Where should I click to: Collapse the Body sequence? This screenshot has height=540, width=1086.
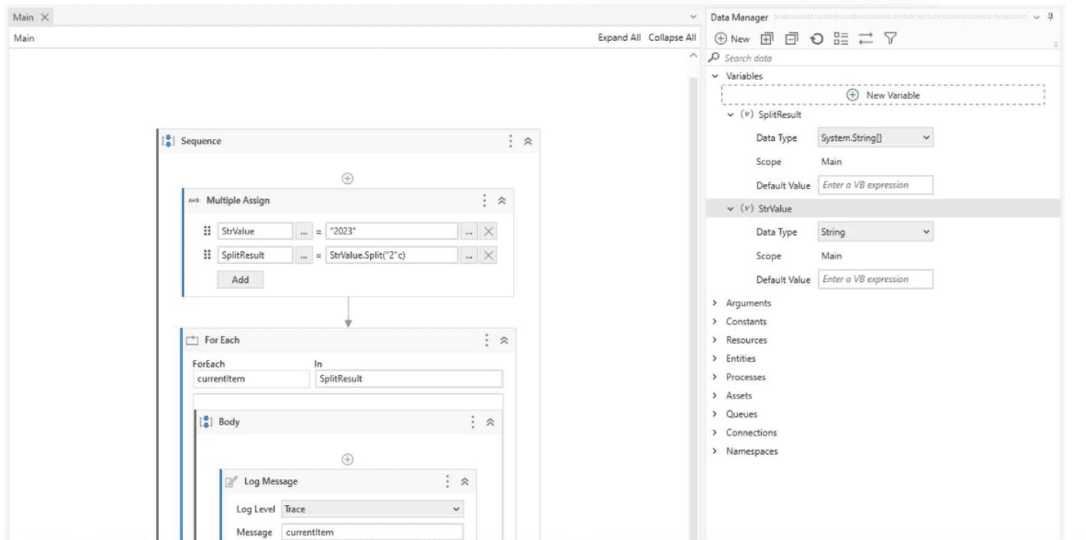[x=490, y=422]
